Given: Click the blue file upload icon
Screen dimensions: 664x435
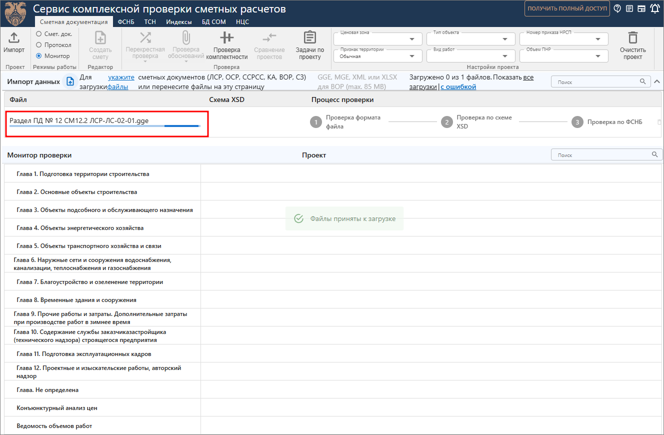Looking at the screenshot, I should 70,81.
